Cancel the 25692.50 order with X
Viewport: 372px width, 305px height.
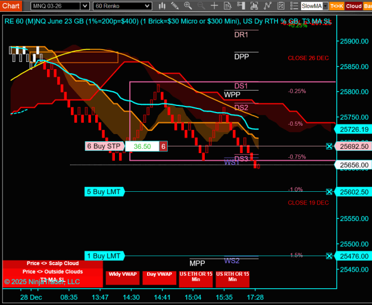[x=329, y=147]
